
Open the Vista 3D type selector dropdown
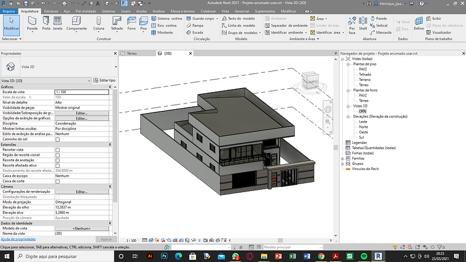coord(116,66)
